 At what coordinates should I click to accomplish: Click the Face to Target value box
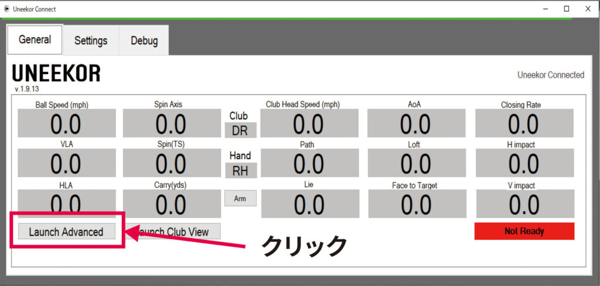[x=417, y=204]
